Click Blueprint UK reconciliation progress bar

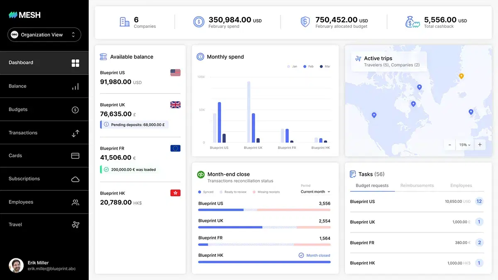[264, 227]
